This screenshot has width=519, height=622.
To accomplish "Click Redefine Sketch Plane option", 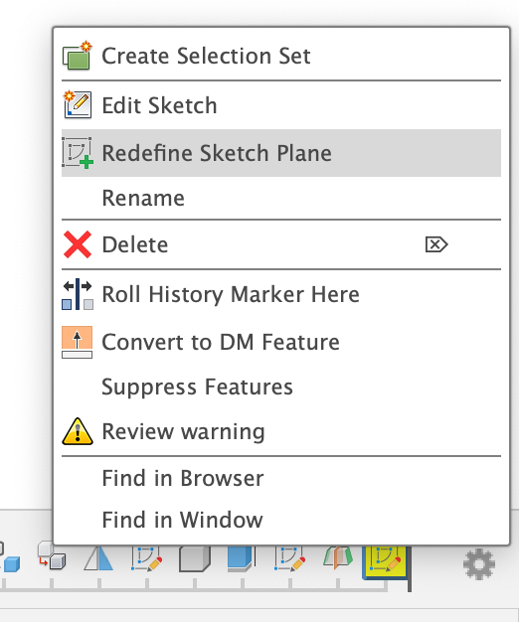I will pyautogui.click(x=281, y=153).
